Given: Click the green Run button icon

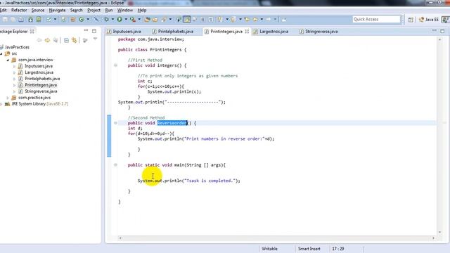Looking at the screenshot, I should click(x=120, y=20).
